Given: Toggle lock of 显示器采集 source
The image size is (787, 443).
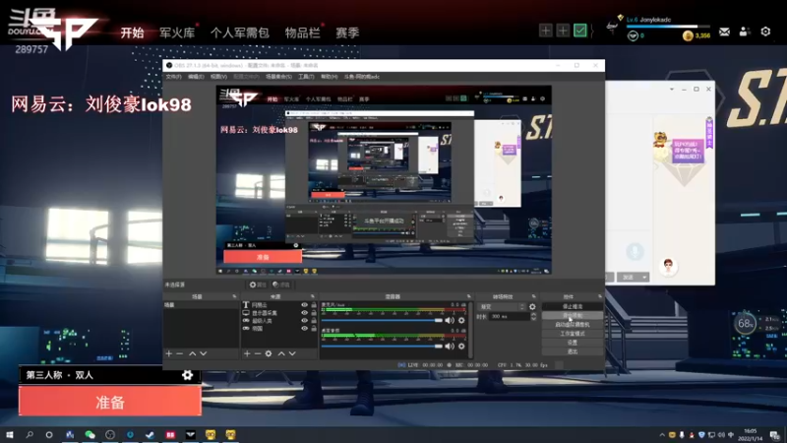Looking at the screenshot, I should (314, 312).
